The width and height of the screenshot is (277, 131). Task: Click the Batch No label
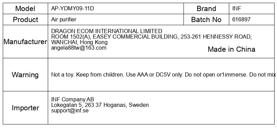point(206,20)
